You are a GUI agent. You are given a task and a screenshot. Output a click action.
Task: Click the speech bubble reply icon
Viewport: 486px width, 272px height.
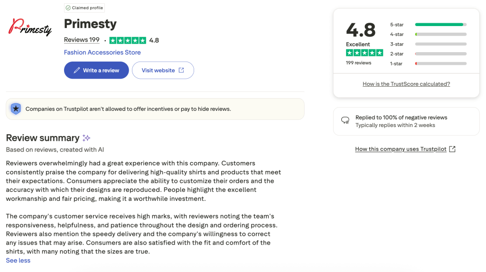[x=346, y=120]
